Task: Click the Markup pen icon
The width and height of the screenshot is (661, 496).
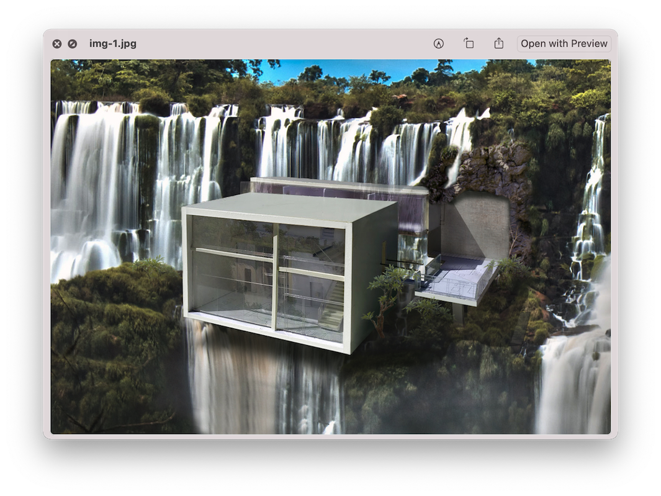Action: pos(438,43)
